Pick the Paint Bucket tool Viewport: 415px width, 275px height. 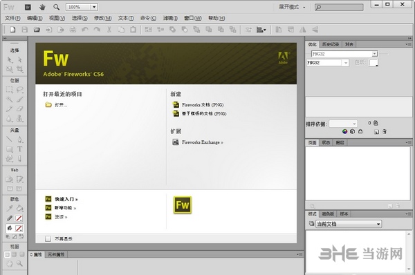[20, 209]
